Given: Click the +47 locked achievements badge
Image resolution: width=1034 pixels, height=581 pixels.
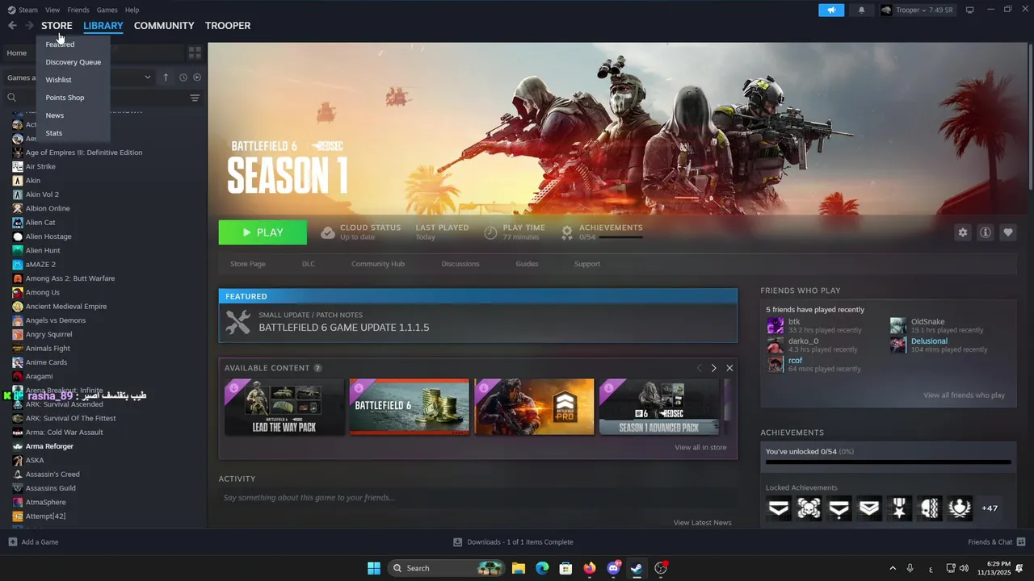Looking at the screenshot, I should (x=990, y=508).
